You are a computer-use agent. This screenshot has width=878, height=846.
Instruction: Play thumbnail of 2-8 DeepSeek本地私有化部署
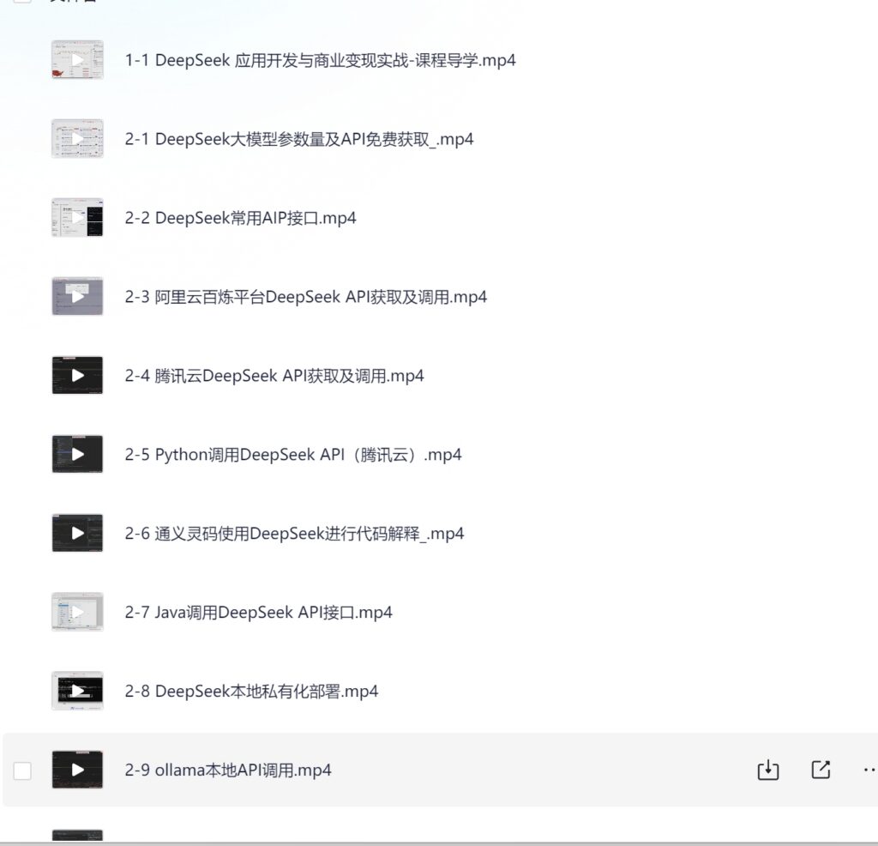[77, 691]
